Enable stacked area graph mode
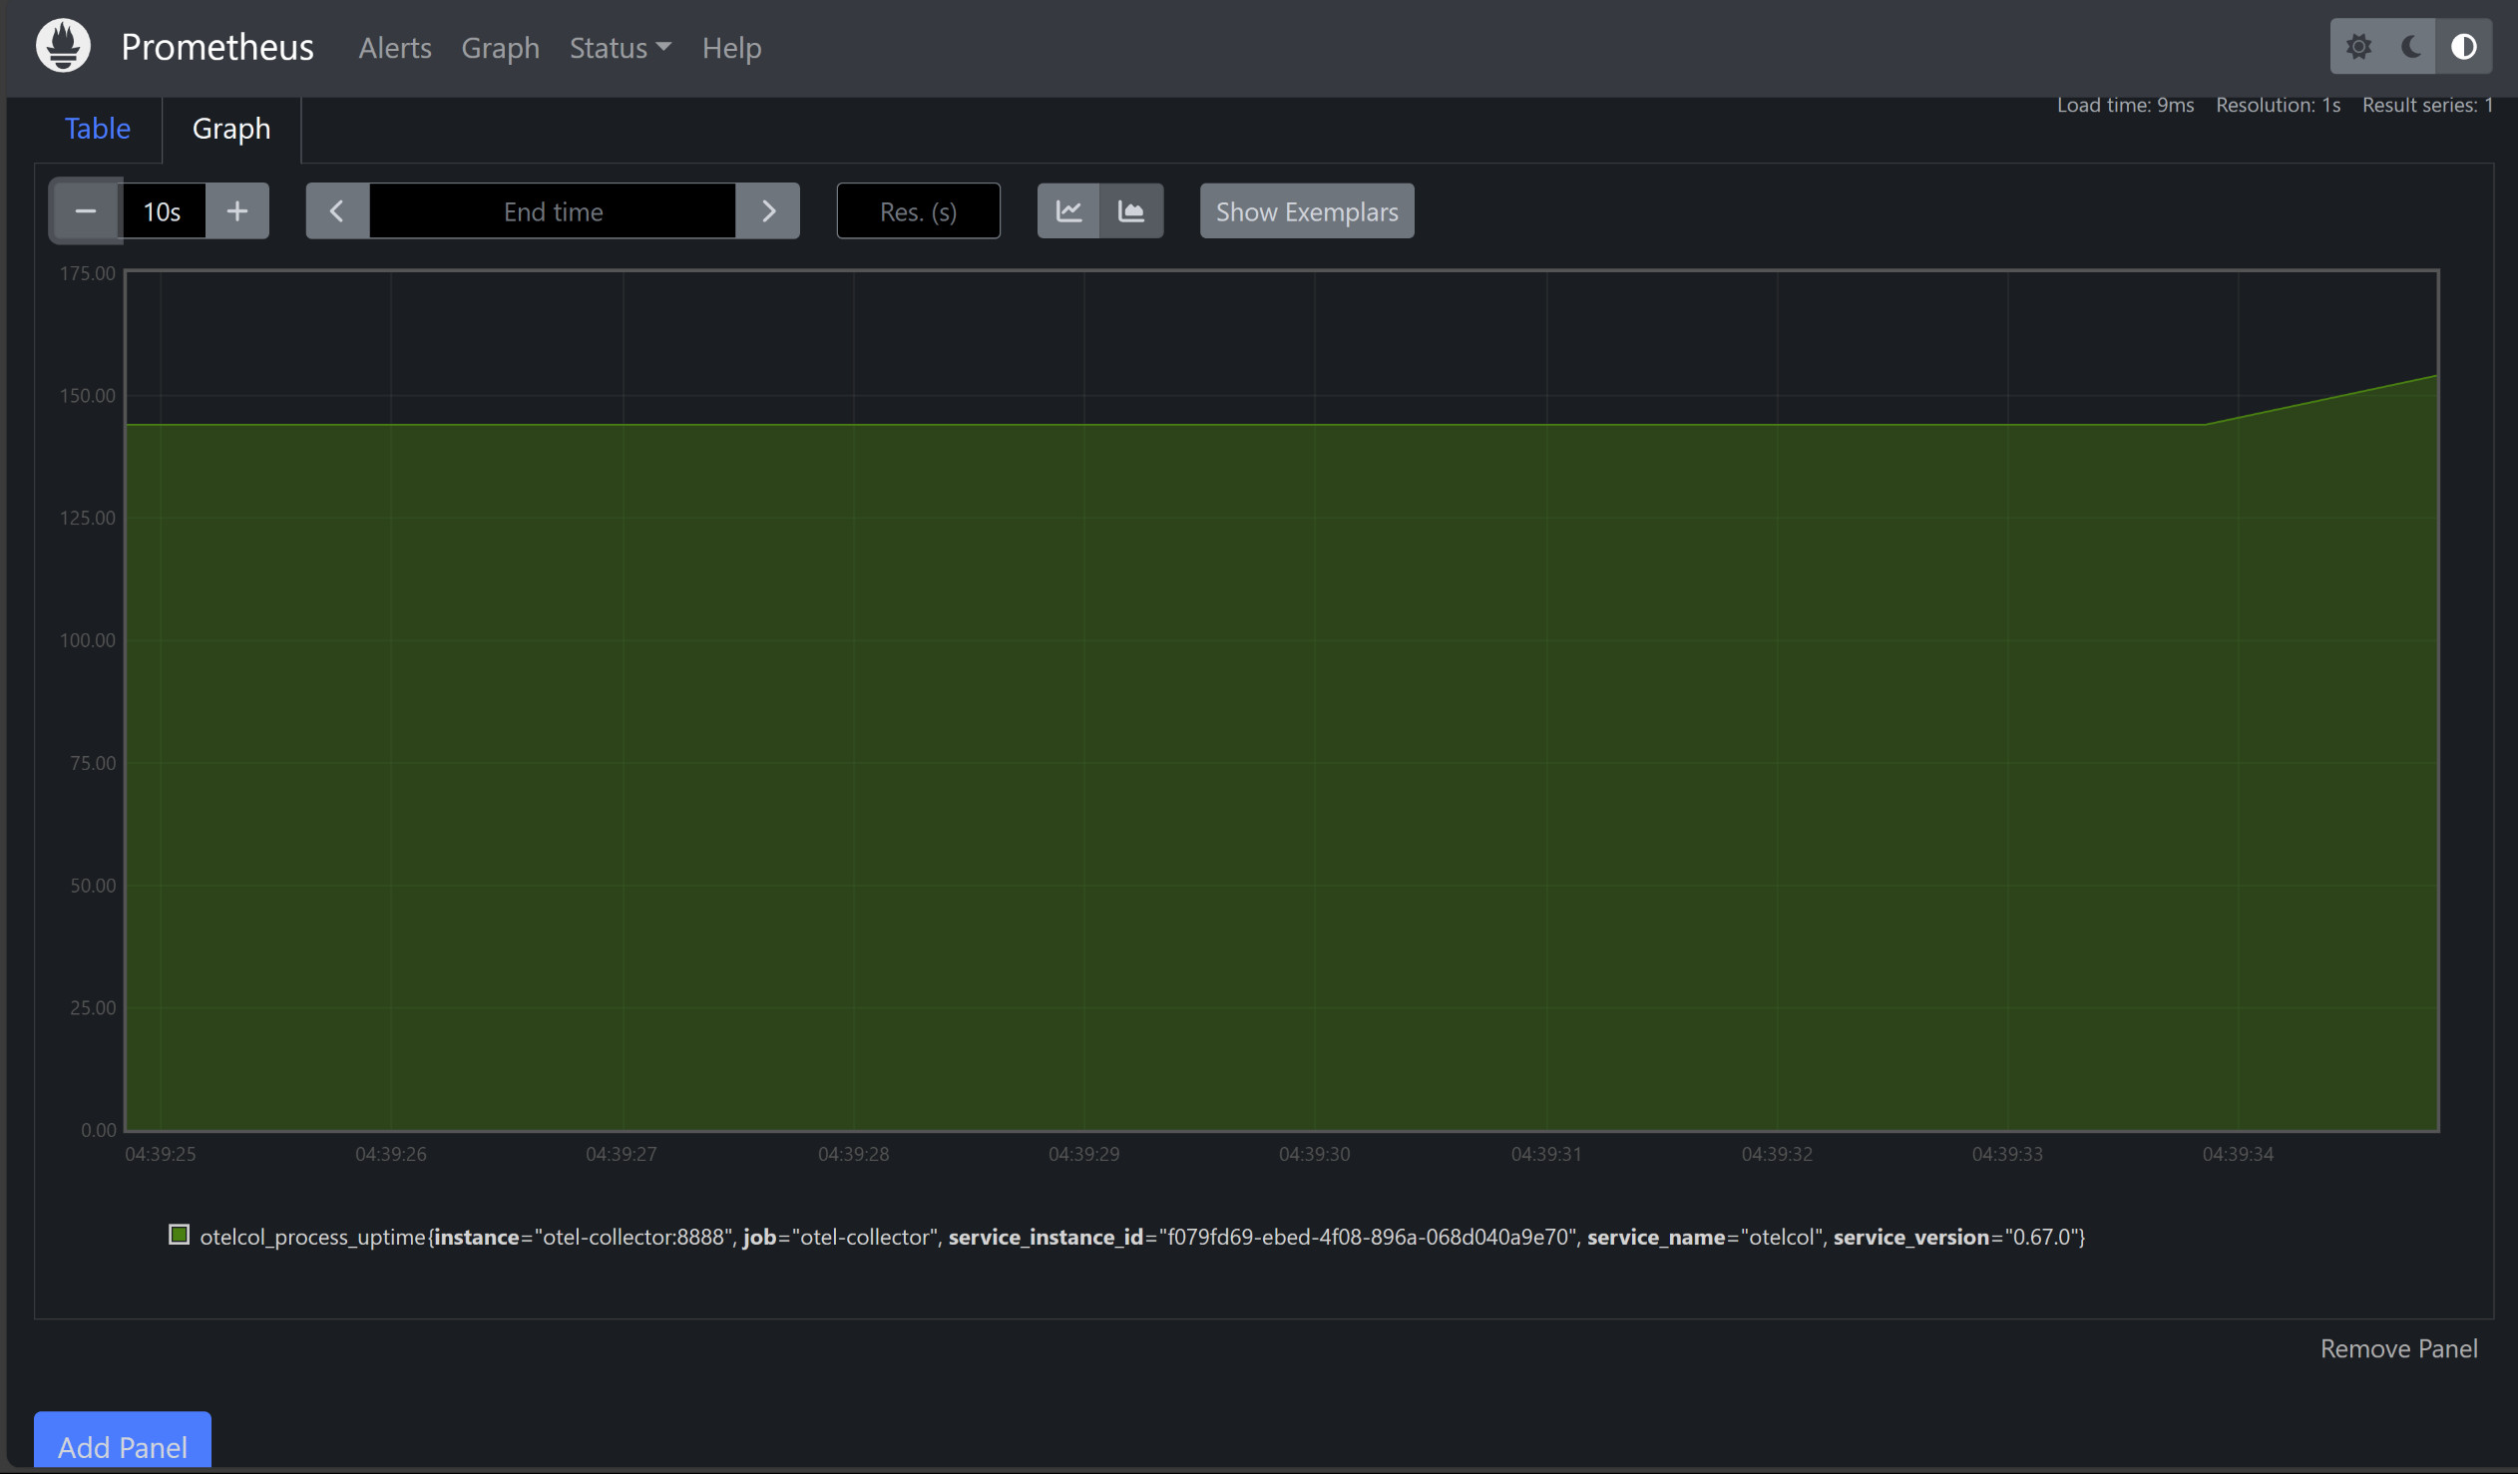 pyautogui.click(x=1131, y=210)
